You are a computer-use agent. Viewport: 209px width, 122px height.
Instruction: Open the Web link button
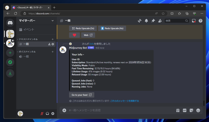point(88,35)
